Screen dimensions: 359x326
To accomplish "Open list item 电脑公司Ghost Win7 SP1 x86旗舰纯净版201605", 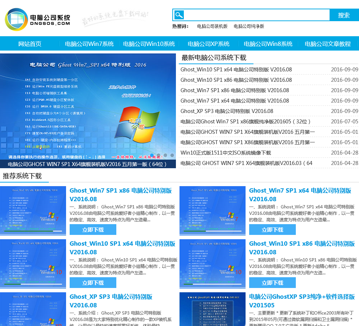I will pyautogui.click(x=246, y=122).
